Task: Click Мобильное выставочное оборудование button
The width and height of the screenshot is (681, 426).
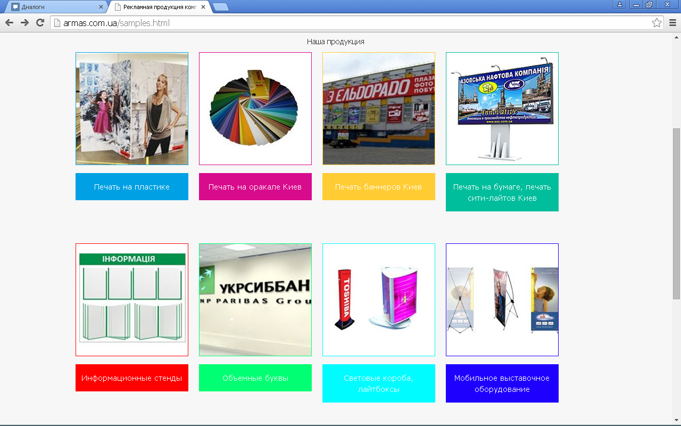Action: pyautogui.click(x=502, y=383)
